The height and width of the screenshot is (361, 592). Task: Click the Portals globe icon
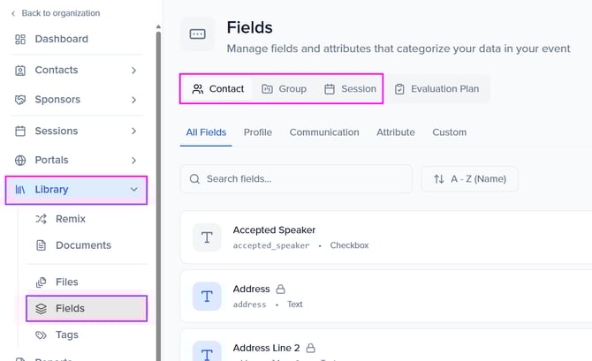click(x=20, y=161)
